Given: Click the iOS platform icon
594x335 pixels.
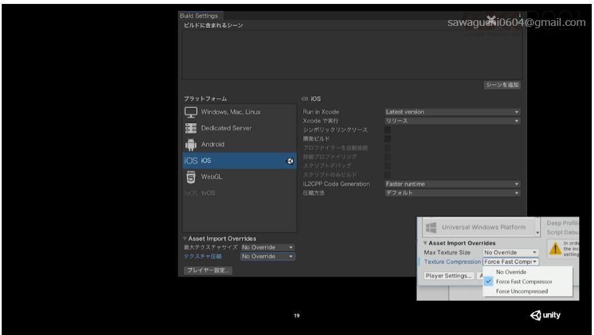Looking at the screenshot, I should tap(191, 161).
